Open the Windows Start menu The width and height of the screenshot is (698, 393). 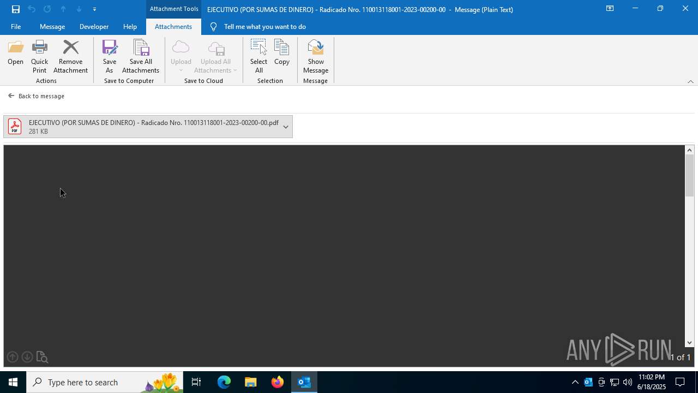13,382
